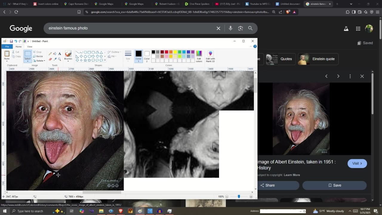Pick the yellow swatch in the palette
Viewport: 382px width, 215px height.
click(x=175, y=52)
